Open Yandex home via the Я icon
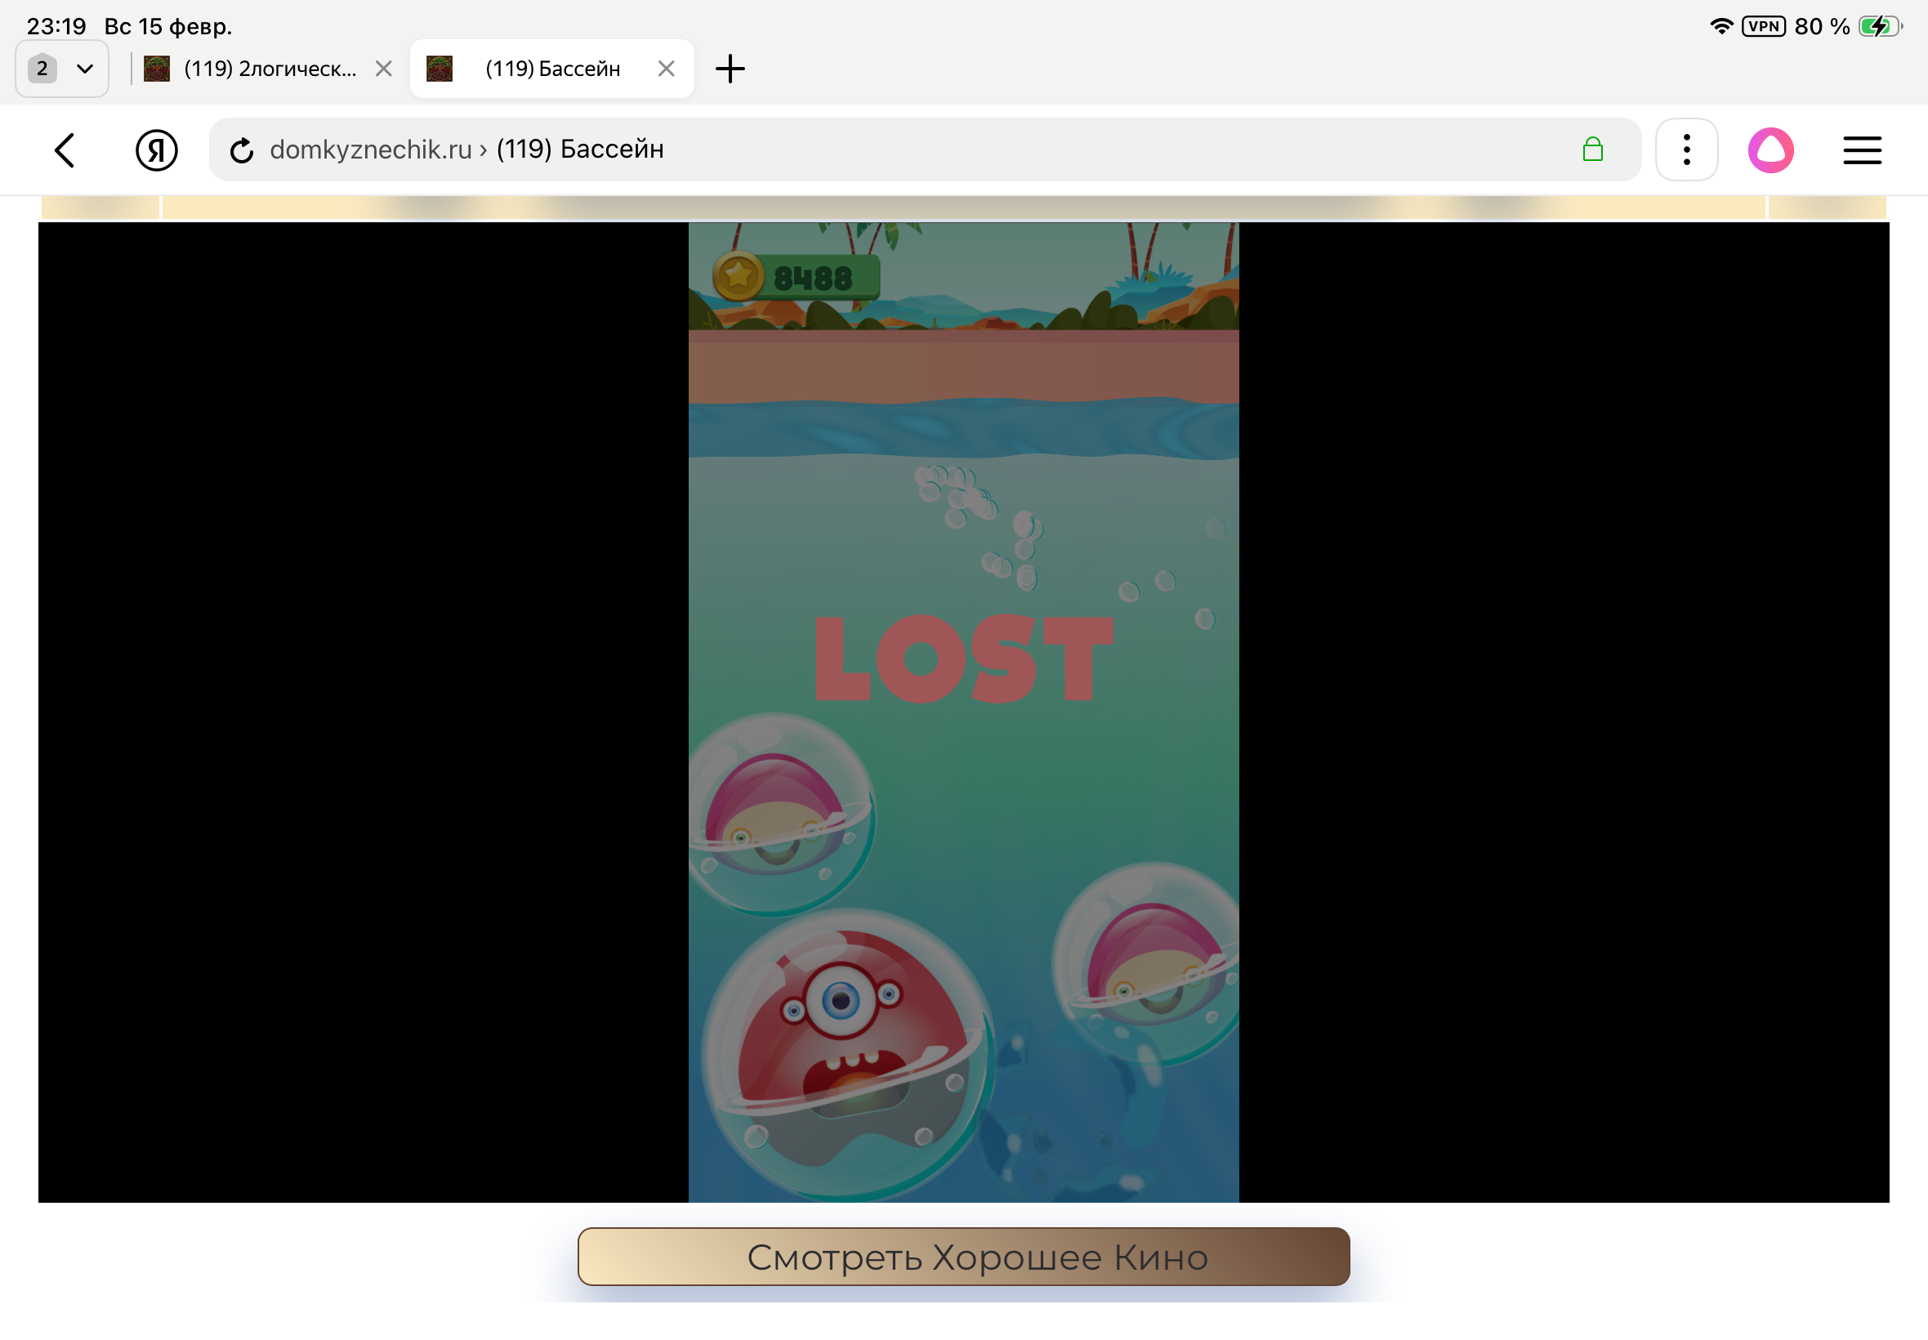 click(x=156, y=150)
